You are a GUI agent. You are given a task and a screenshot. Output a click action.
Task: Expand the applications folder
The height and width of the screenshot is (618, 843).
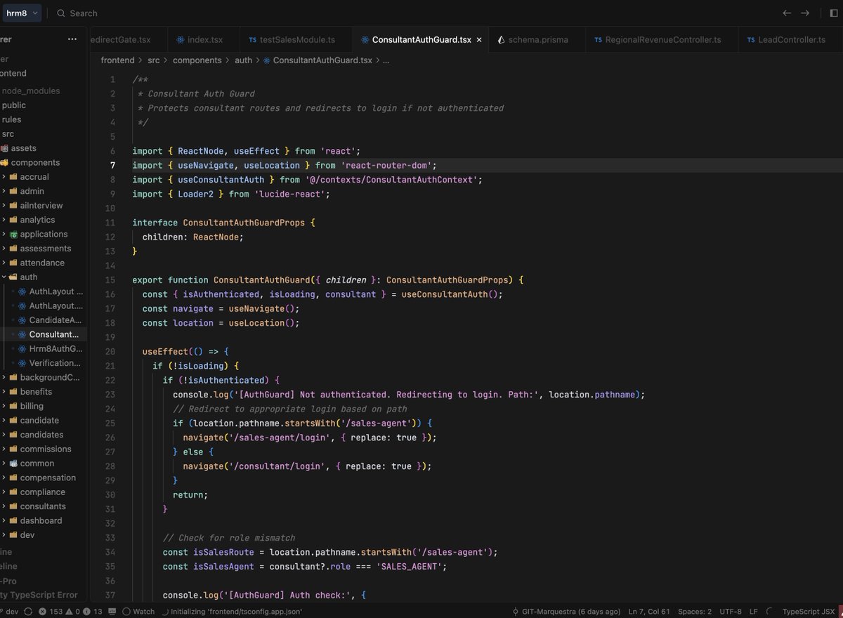coord(44,234)
